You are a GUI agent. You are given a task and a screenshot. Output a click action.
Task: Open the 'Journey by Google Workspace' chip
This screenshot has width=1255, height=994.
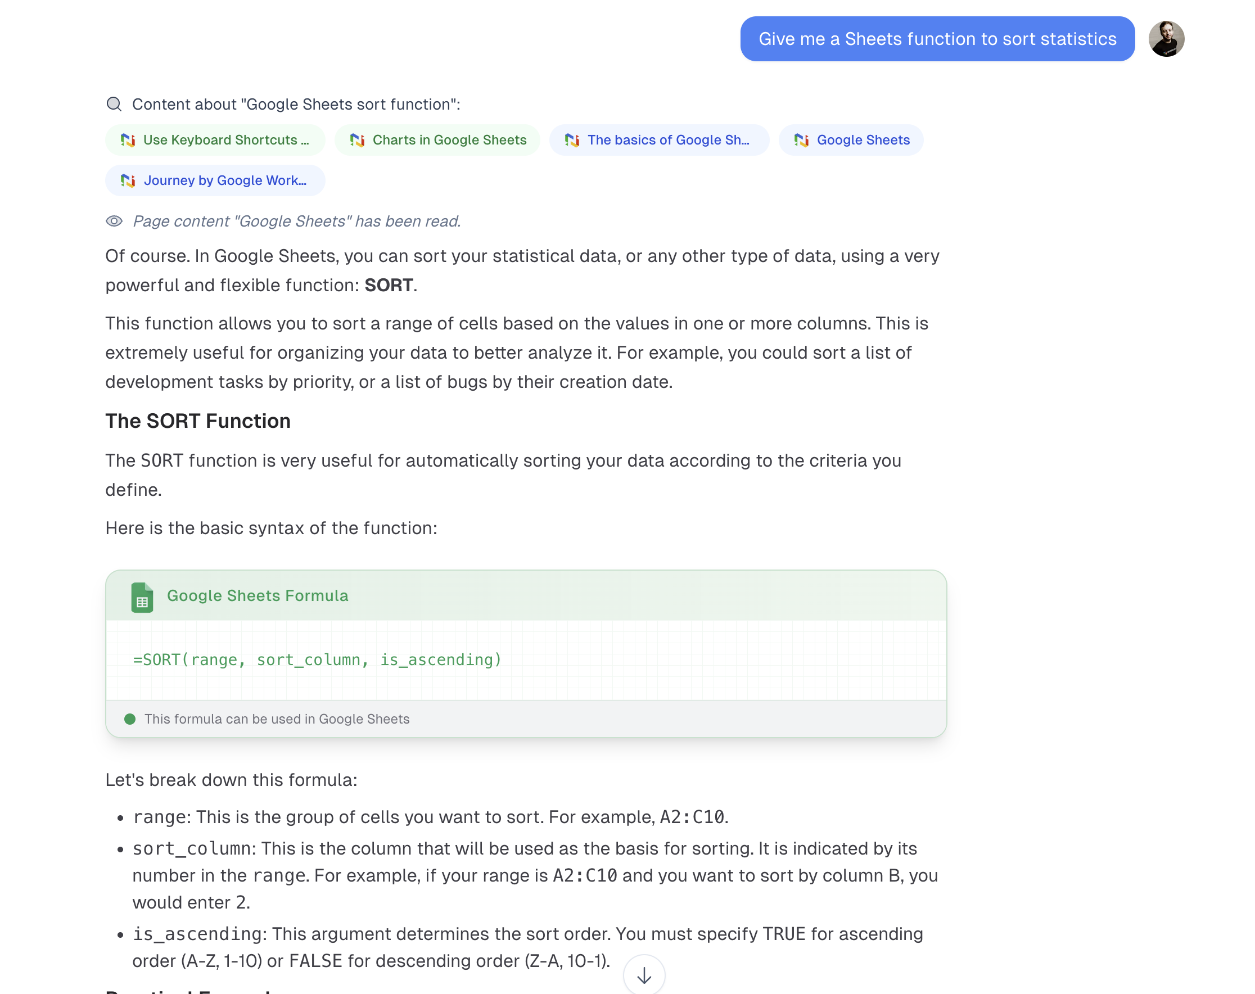point(226,180)
